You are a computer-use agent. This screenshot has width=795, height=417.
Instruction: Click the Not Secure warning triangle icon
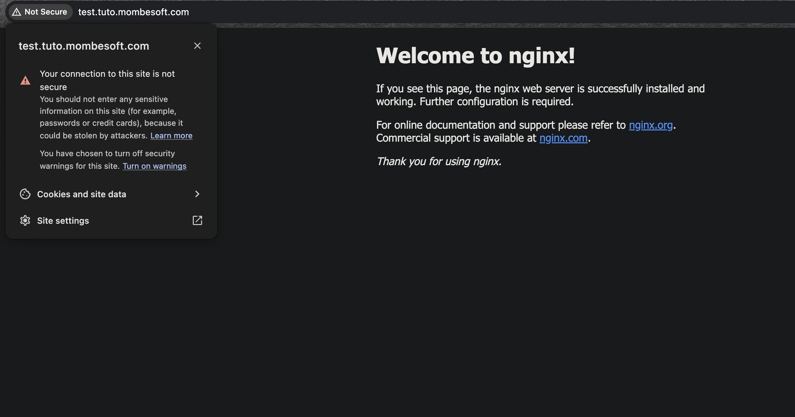(x=16, y=12)
